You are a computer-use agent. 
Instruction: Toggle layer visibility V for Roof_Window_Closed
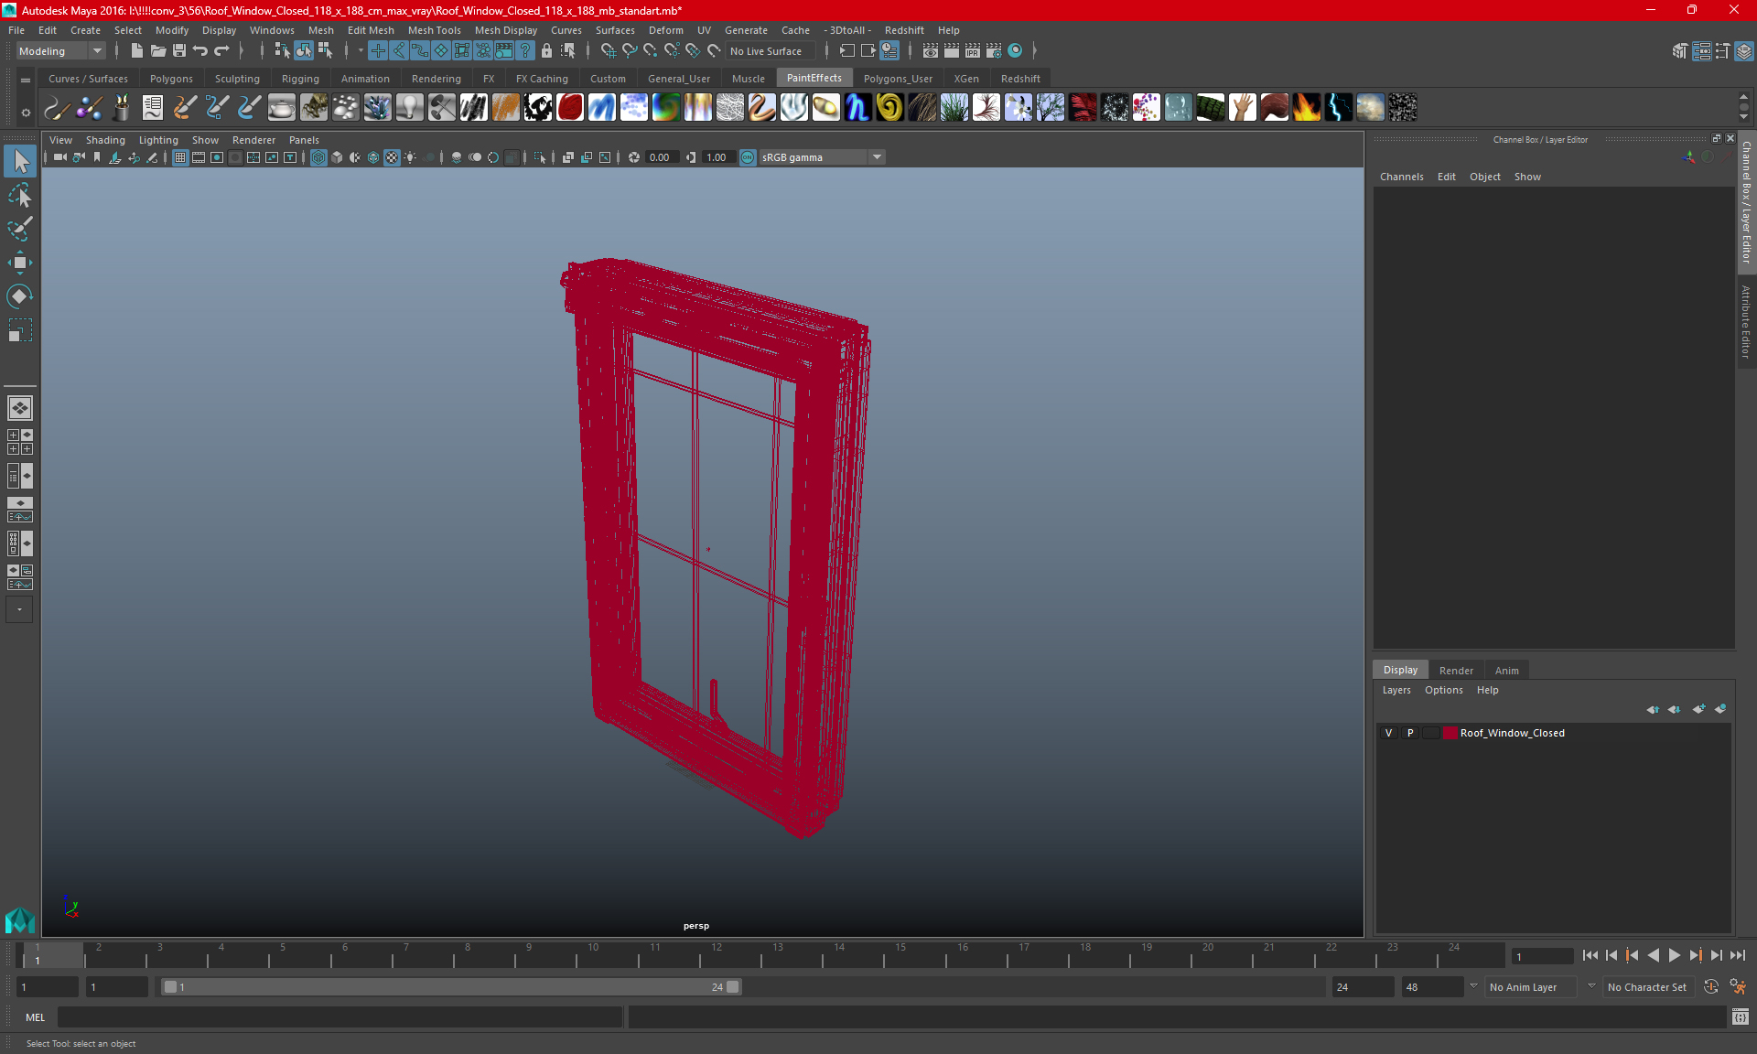(x=1388, y=733)
